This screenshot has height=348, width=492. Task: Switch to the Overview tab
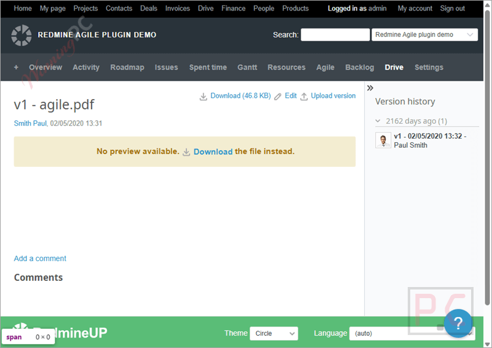[46, 67]
